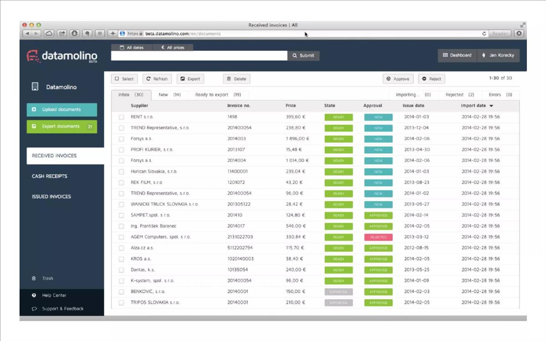Image resolution: width=546 pixels, height=341 pixels.
Task: Reload page with refresh icon in address bar
Action: pyautogui.click(x=484, y=34)
